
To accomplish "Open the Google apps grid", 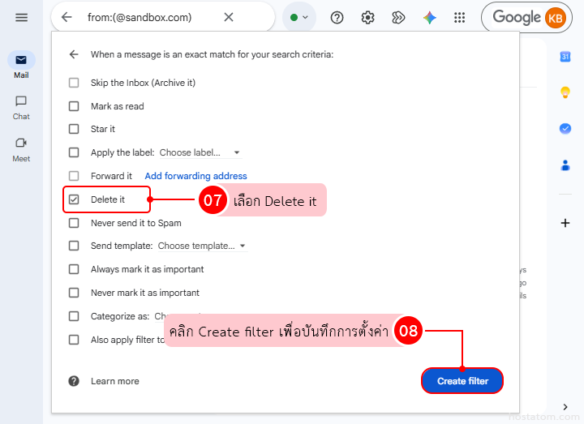I will point(460,18).
